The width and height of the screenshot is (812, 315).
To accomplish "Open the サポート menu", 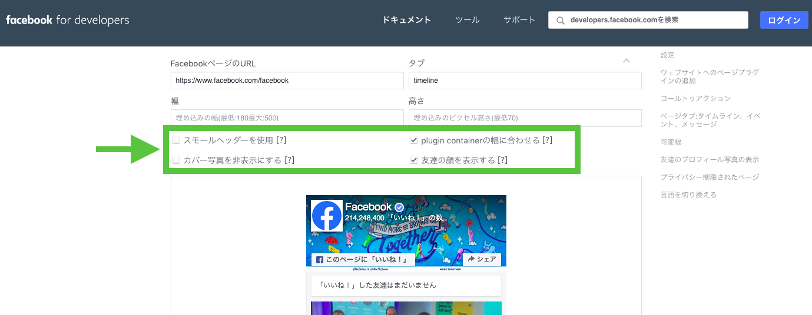I will coord(519,20).
